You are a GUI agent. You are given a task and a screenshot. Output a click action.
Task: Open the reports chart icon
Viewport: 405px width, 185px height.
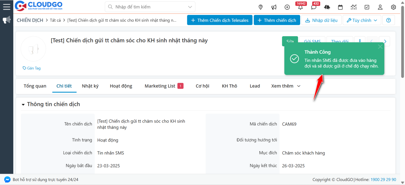(353, 7)
